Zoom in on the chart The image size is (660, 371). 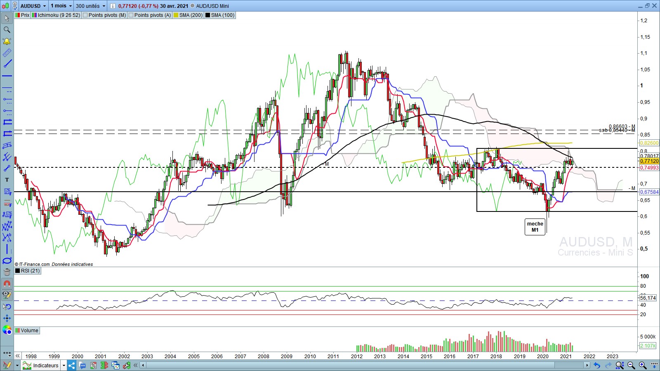(x=643, y=365)
